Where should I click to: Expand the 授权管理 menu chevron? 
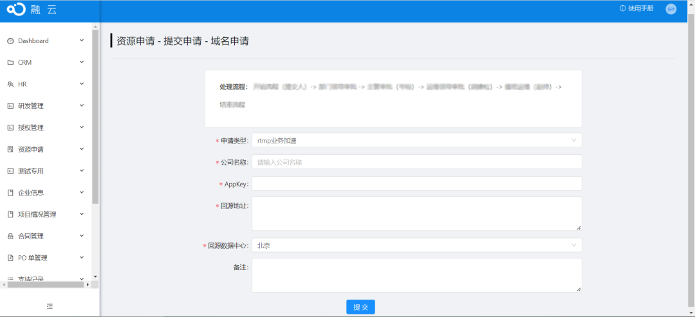click(x=82, y=127)
